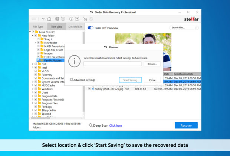Uncheck the Family Pictures checkbox
Viewport: 230px width, 156px height.
click(x=39, y=61)
